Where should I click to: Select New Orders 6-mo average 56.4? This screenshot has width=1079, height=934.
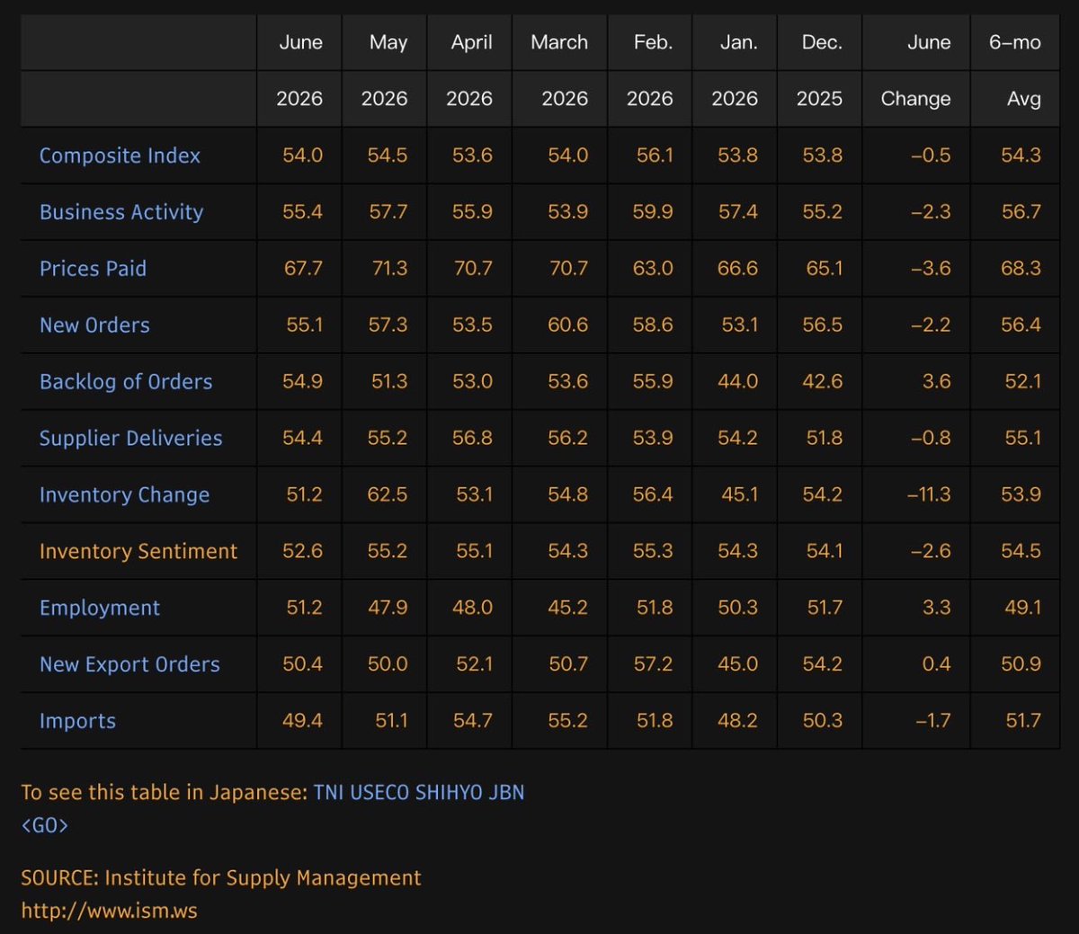pyautogui.click(x=1021, y=325)
